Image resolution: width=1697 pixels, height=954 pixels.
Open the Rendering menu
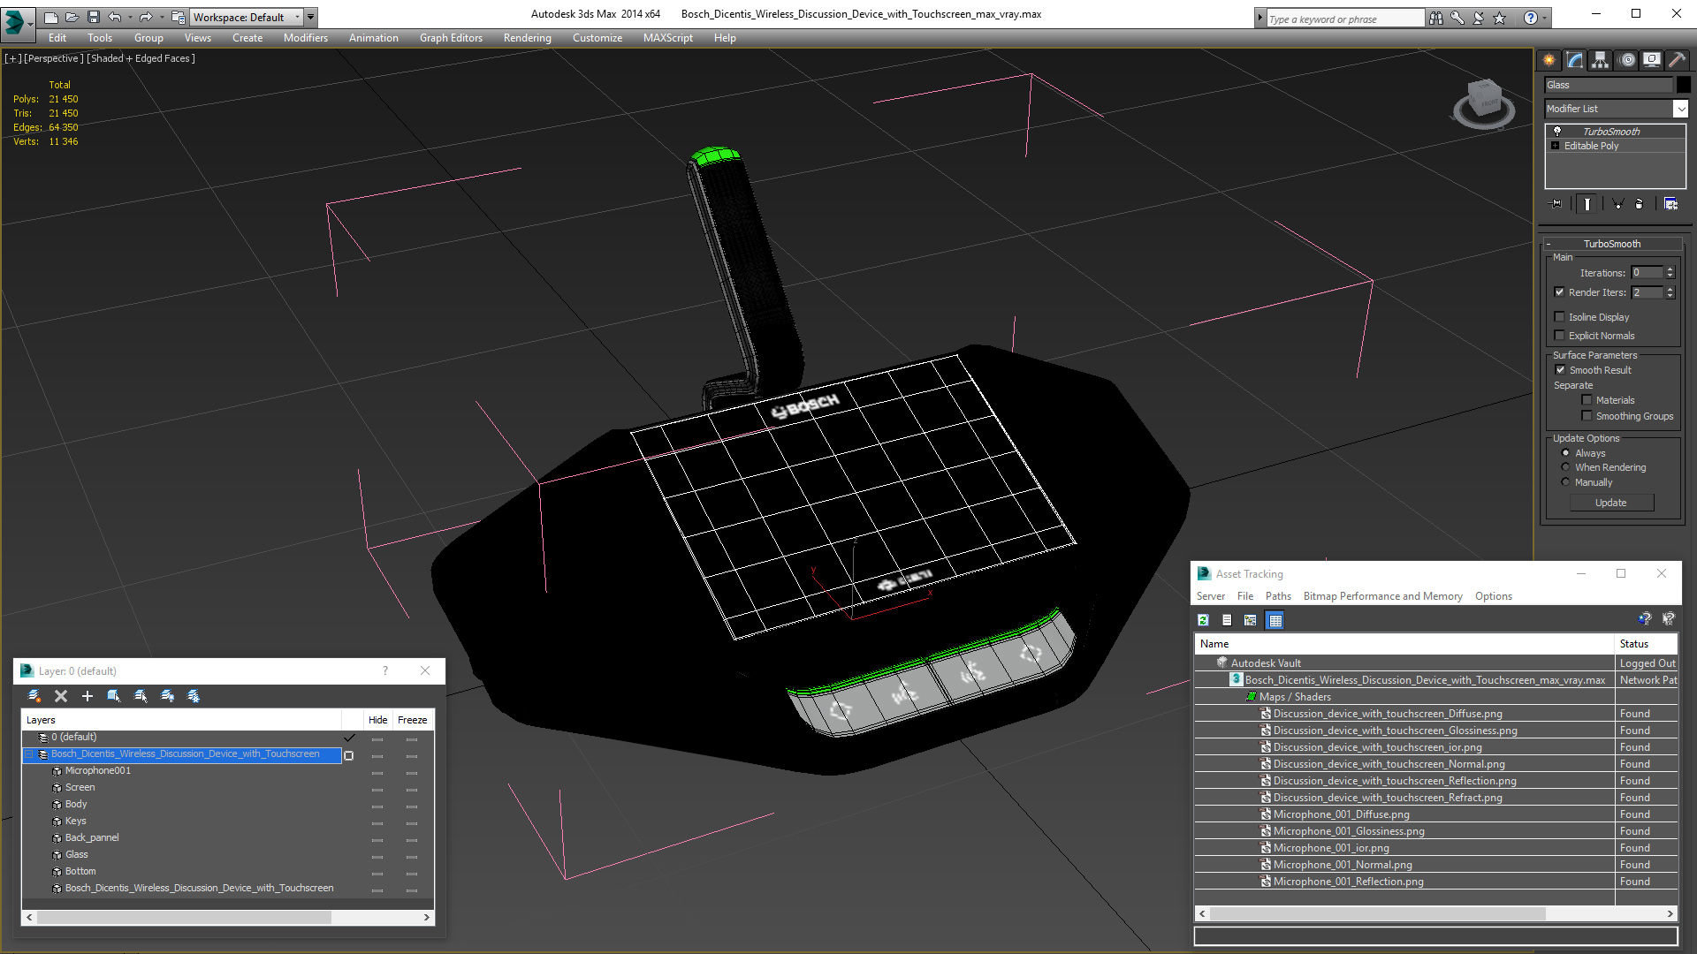528,38
